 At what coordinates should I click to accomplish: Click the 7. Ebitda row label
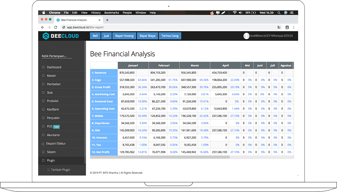[104, 116]
